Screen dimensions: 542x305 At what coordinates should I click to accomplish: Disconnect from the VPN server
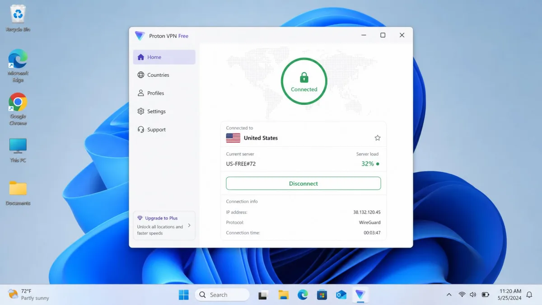point(304,183)
